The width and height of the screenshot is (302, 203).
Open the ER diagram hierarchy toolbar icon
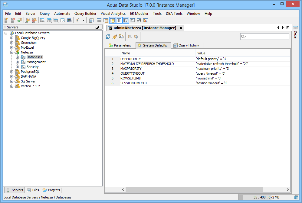[x=139, y=20]
